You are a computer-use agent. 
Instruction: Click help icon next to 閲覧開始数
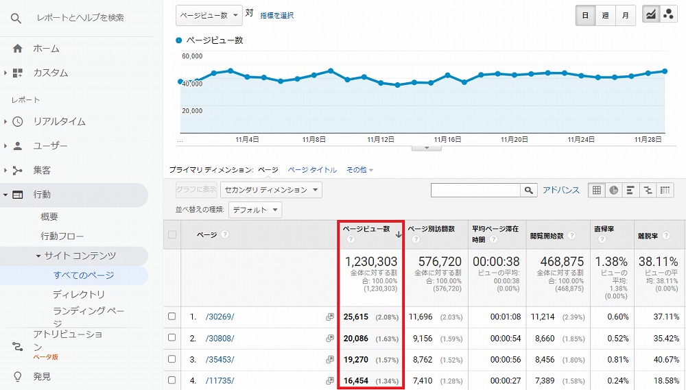pyautogui.click(x=571, y=236)
